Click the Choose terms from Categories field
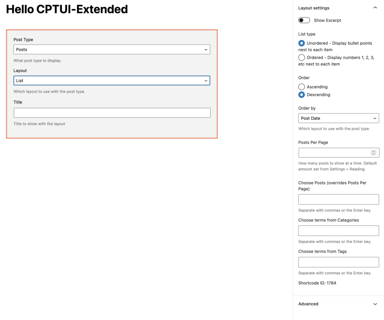Screen dimensions: 384x320 (x=338, y=230)
